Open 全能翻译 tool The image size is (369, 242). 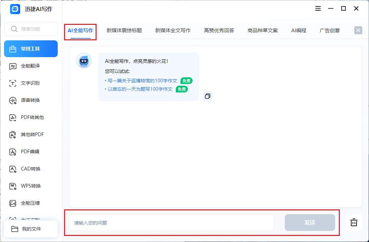[31, 66]
